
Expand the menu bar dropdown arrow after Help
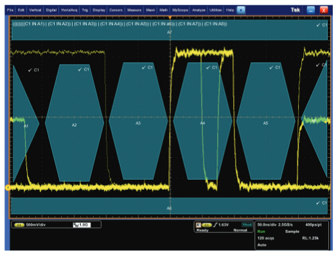241,10
